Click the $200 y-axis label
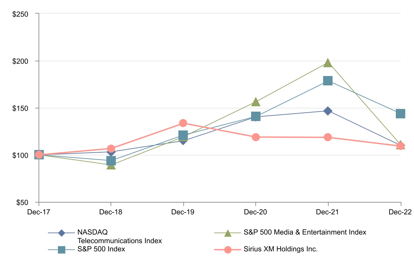 (x=28, y=61)
